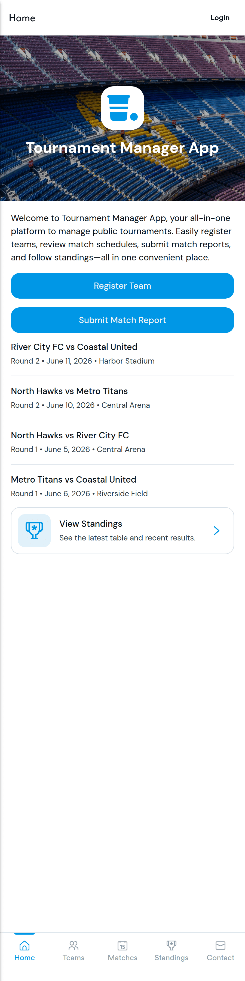245x981 pixels.
Task: Open the Standings trophy icon in nav bar
Action: (171, 946)
